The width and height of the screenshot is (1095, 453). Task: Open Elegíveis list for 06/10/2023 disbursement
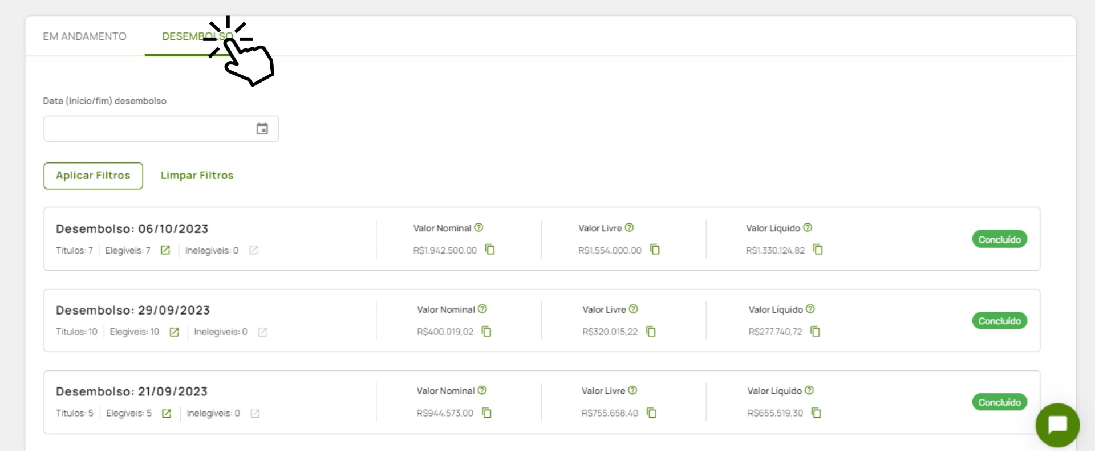coord(165,251)
